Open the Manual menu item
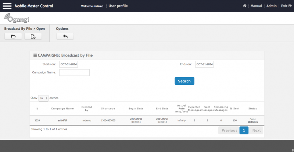 pos(256,6)
